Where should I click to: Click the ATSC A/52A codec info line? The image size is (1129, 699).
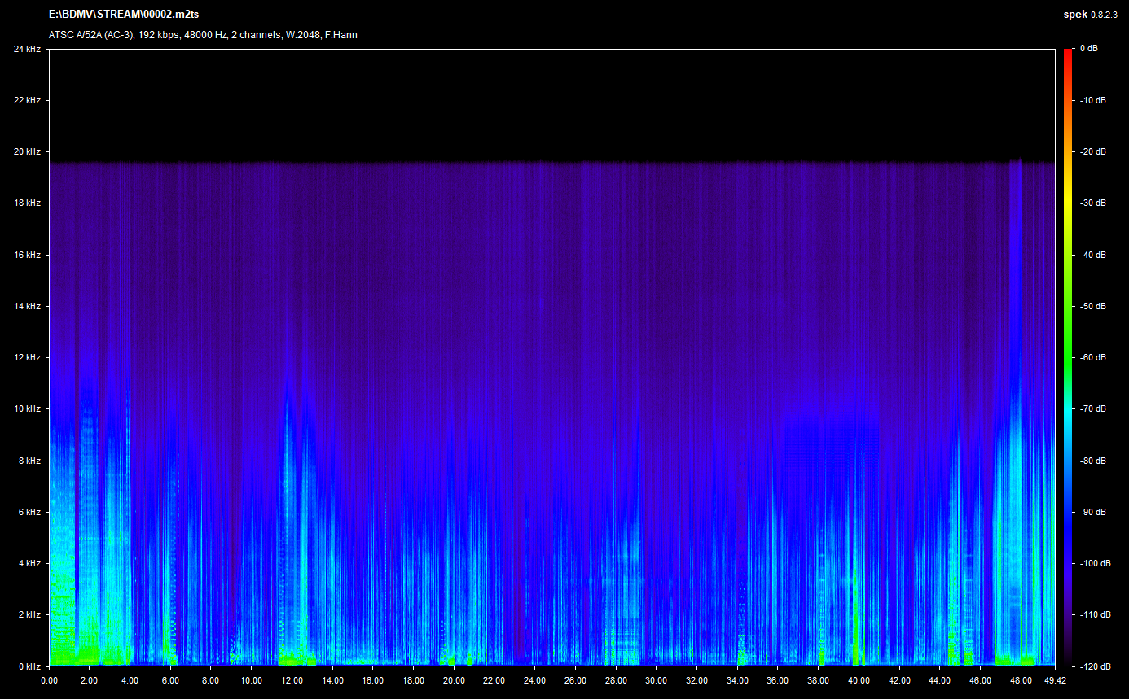[203, 35]
